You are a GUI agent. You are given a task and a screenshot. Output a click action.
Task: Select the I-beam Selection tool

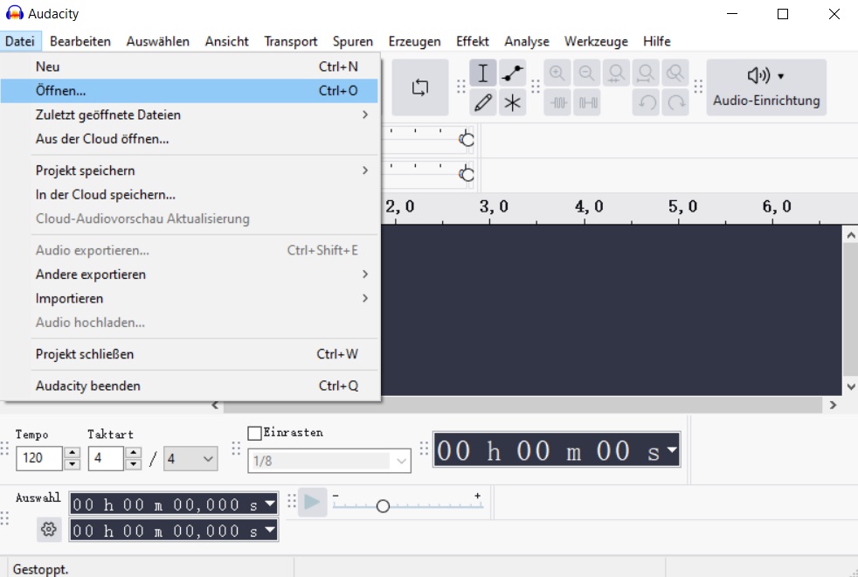[482, 73]
